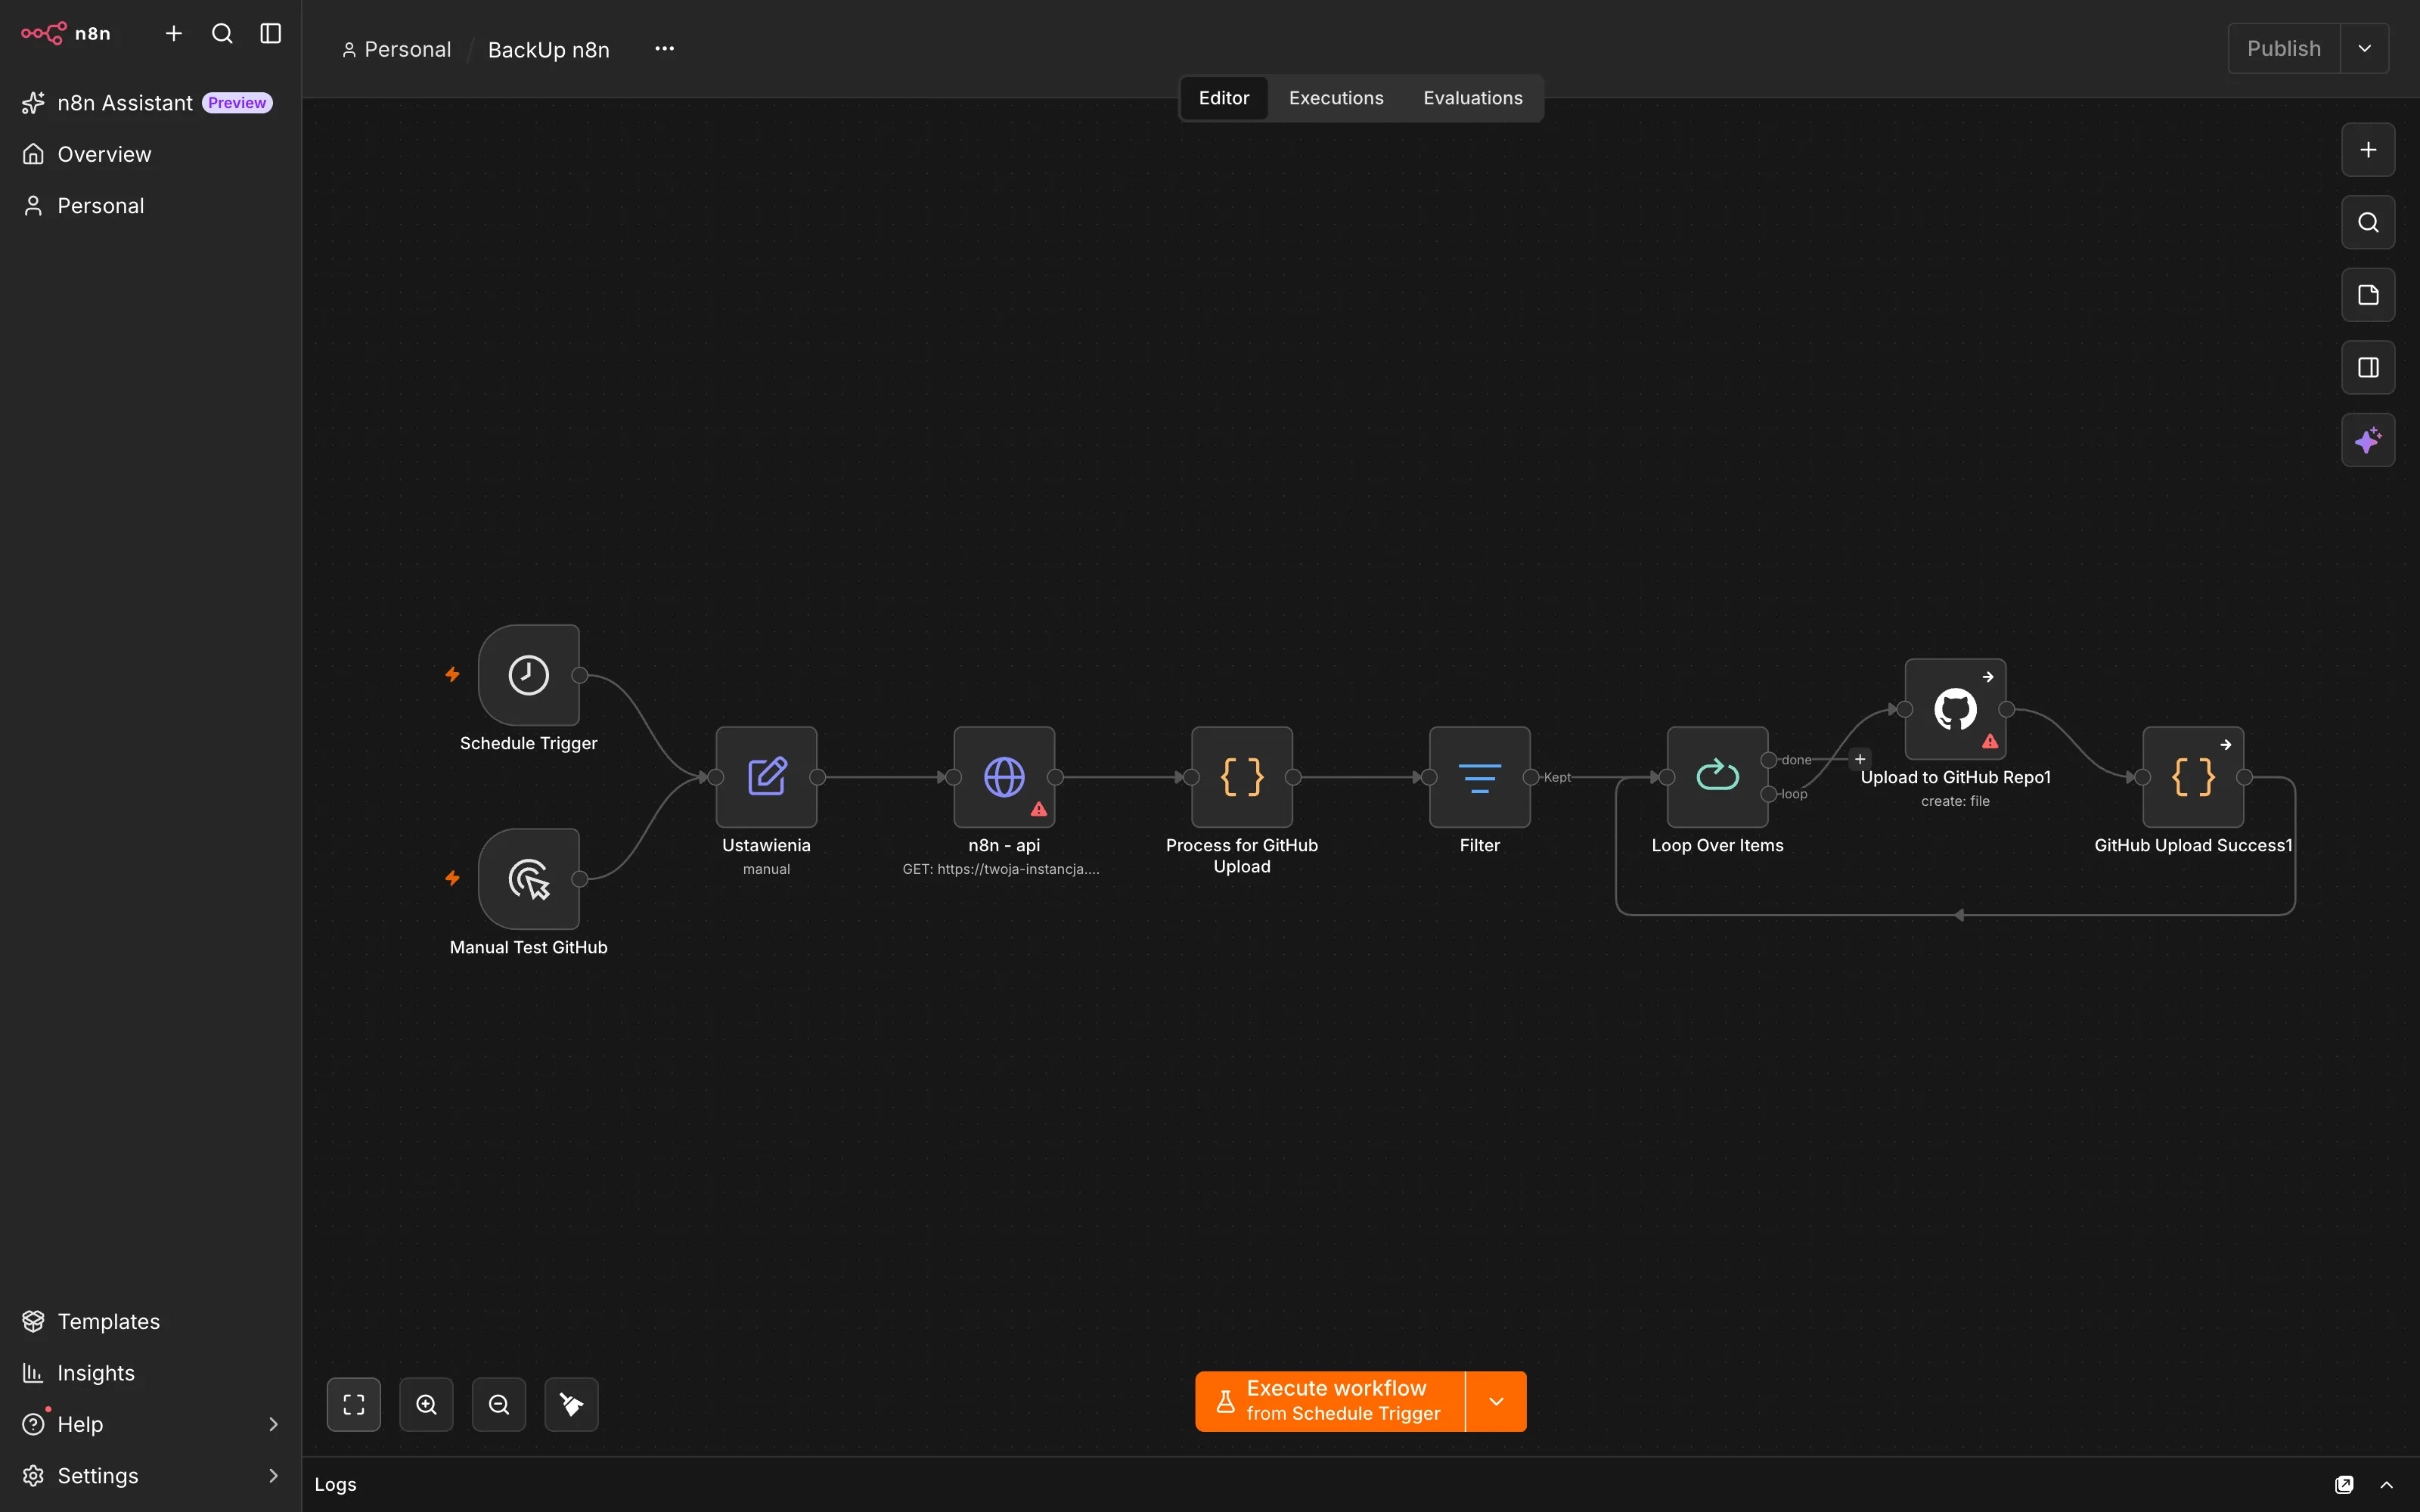The image size is (2420, 1512).
Task: Click the Filter node icon
Action: pos(1479,777)
